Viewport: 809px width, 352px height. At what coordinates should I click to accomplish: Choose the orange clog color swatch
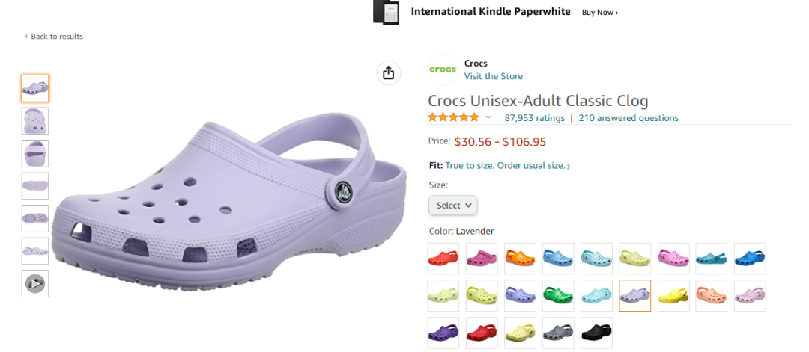520,259
